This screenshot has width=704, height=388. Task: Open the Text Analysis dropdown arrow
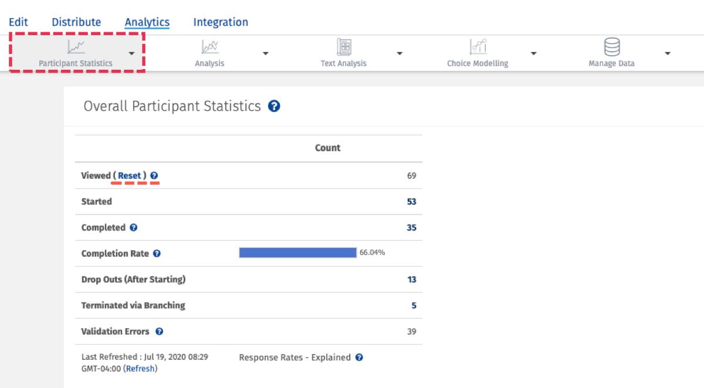pyautogui.click(x=400, y=53)
